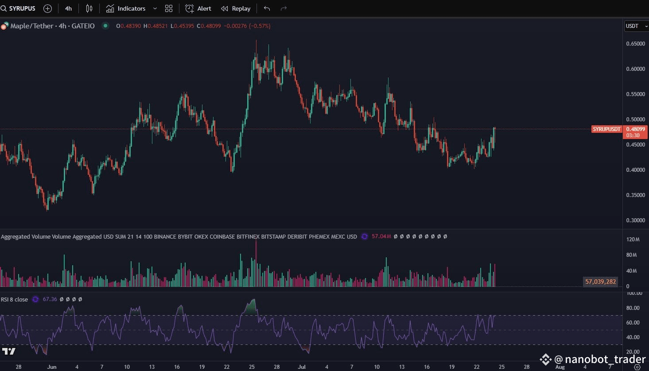Click the 57.04M volume value

click(x=381, y=236)
